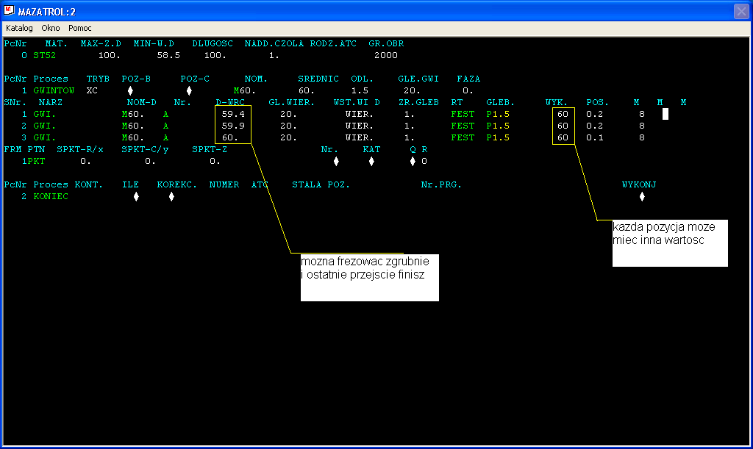Click the SPKT-C/y value 0.
The width and height of the screenshot is (753, 449).
pyautogui.click(x=150, y=161)
